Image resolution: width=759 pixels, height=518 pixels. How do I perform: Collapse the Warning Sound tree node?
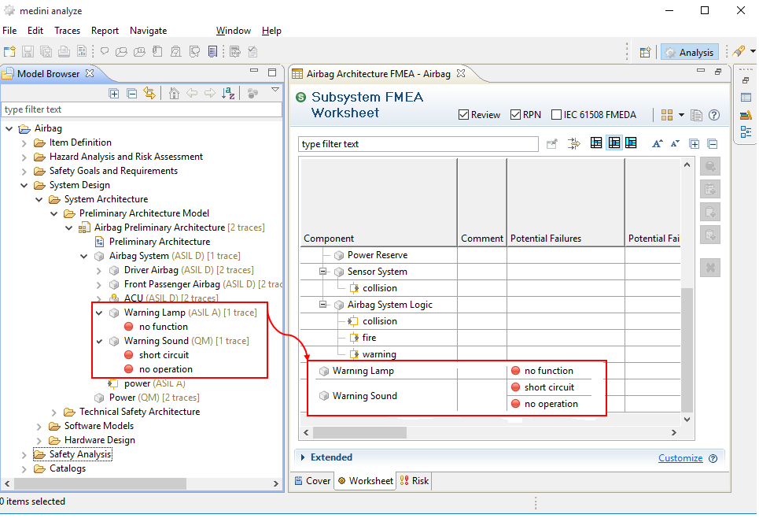point(99,341)
